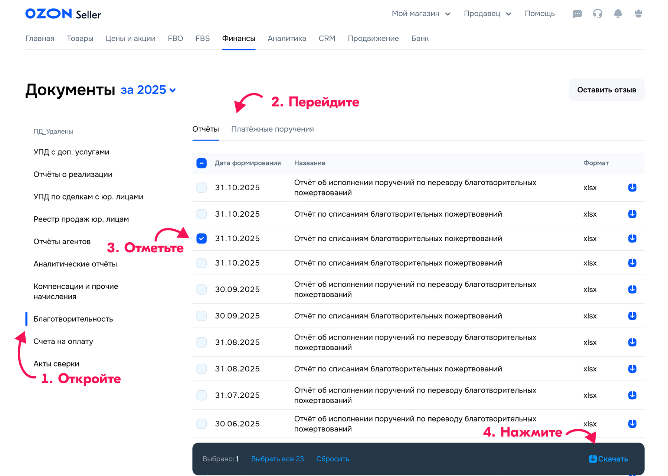Viewport: 668px width, 476px height.
Task: Uncheck the selected 31.10.2025 row checkbox
Action: 202,238
